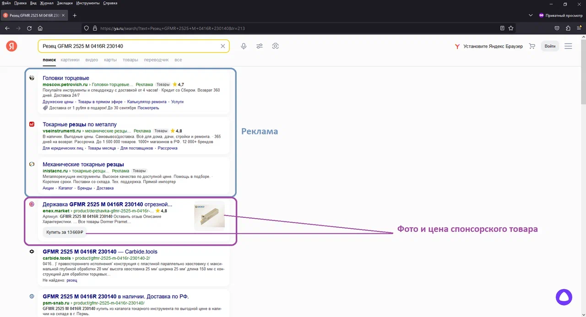Click the product photo thumbnail
Viewport: 586px width, 317px height.
pos(209,215)
